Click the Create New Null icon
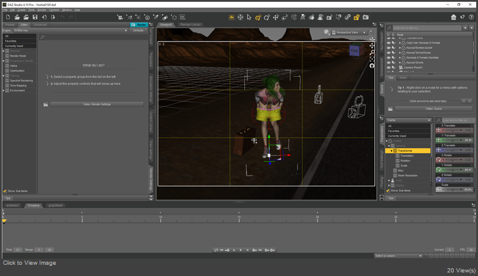The width and height of the screenshot is (478, 276). (x=174, y=17)
